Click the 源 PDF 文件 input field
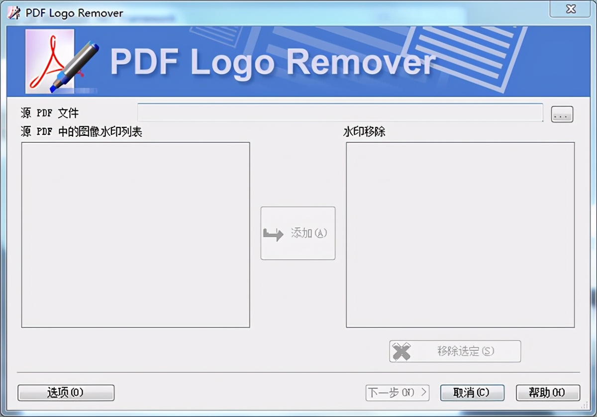The image size is (597, 417). [340, 112]
